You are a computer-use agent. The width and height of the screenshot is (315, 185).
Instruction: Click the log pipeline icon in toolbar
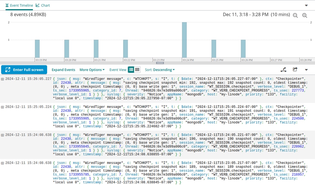pos(283,69)
